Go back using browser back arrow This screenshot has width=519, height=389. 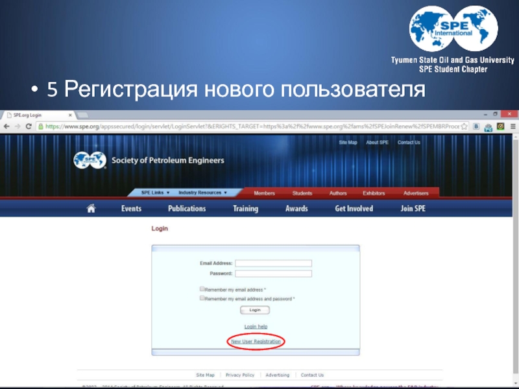click(x=6, y=126)
